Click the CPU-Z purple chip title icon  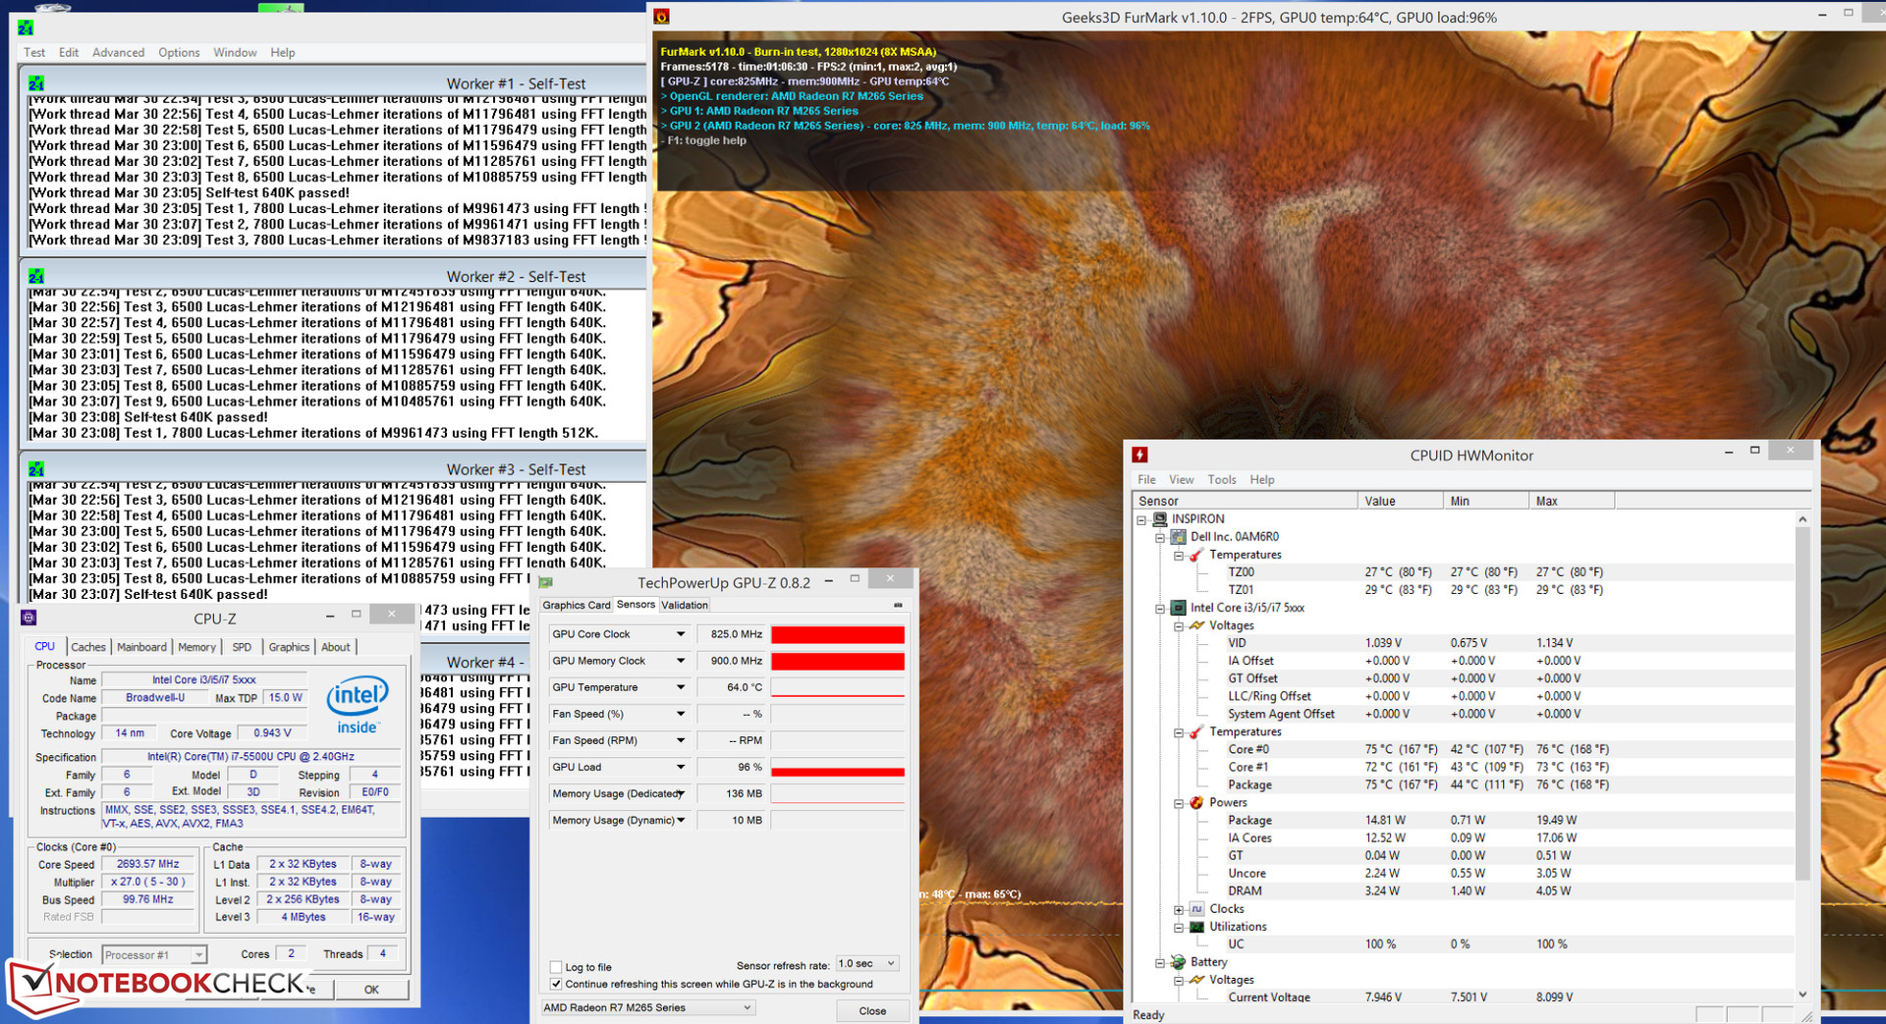coord(28,618)
